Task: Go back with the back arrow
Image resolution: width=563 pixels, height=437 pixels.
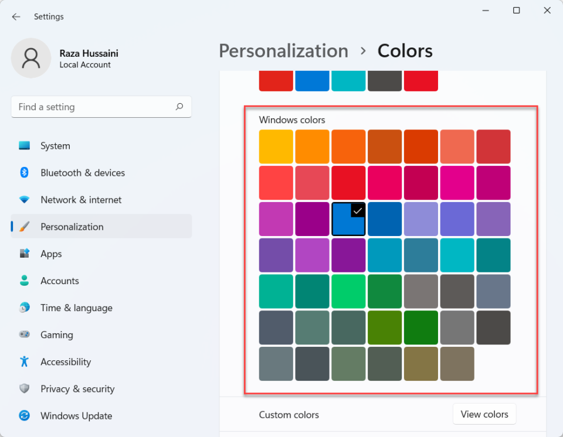Action: point(16,16)
